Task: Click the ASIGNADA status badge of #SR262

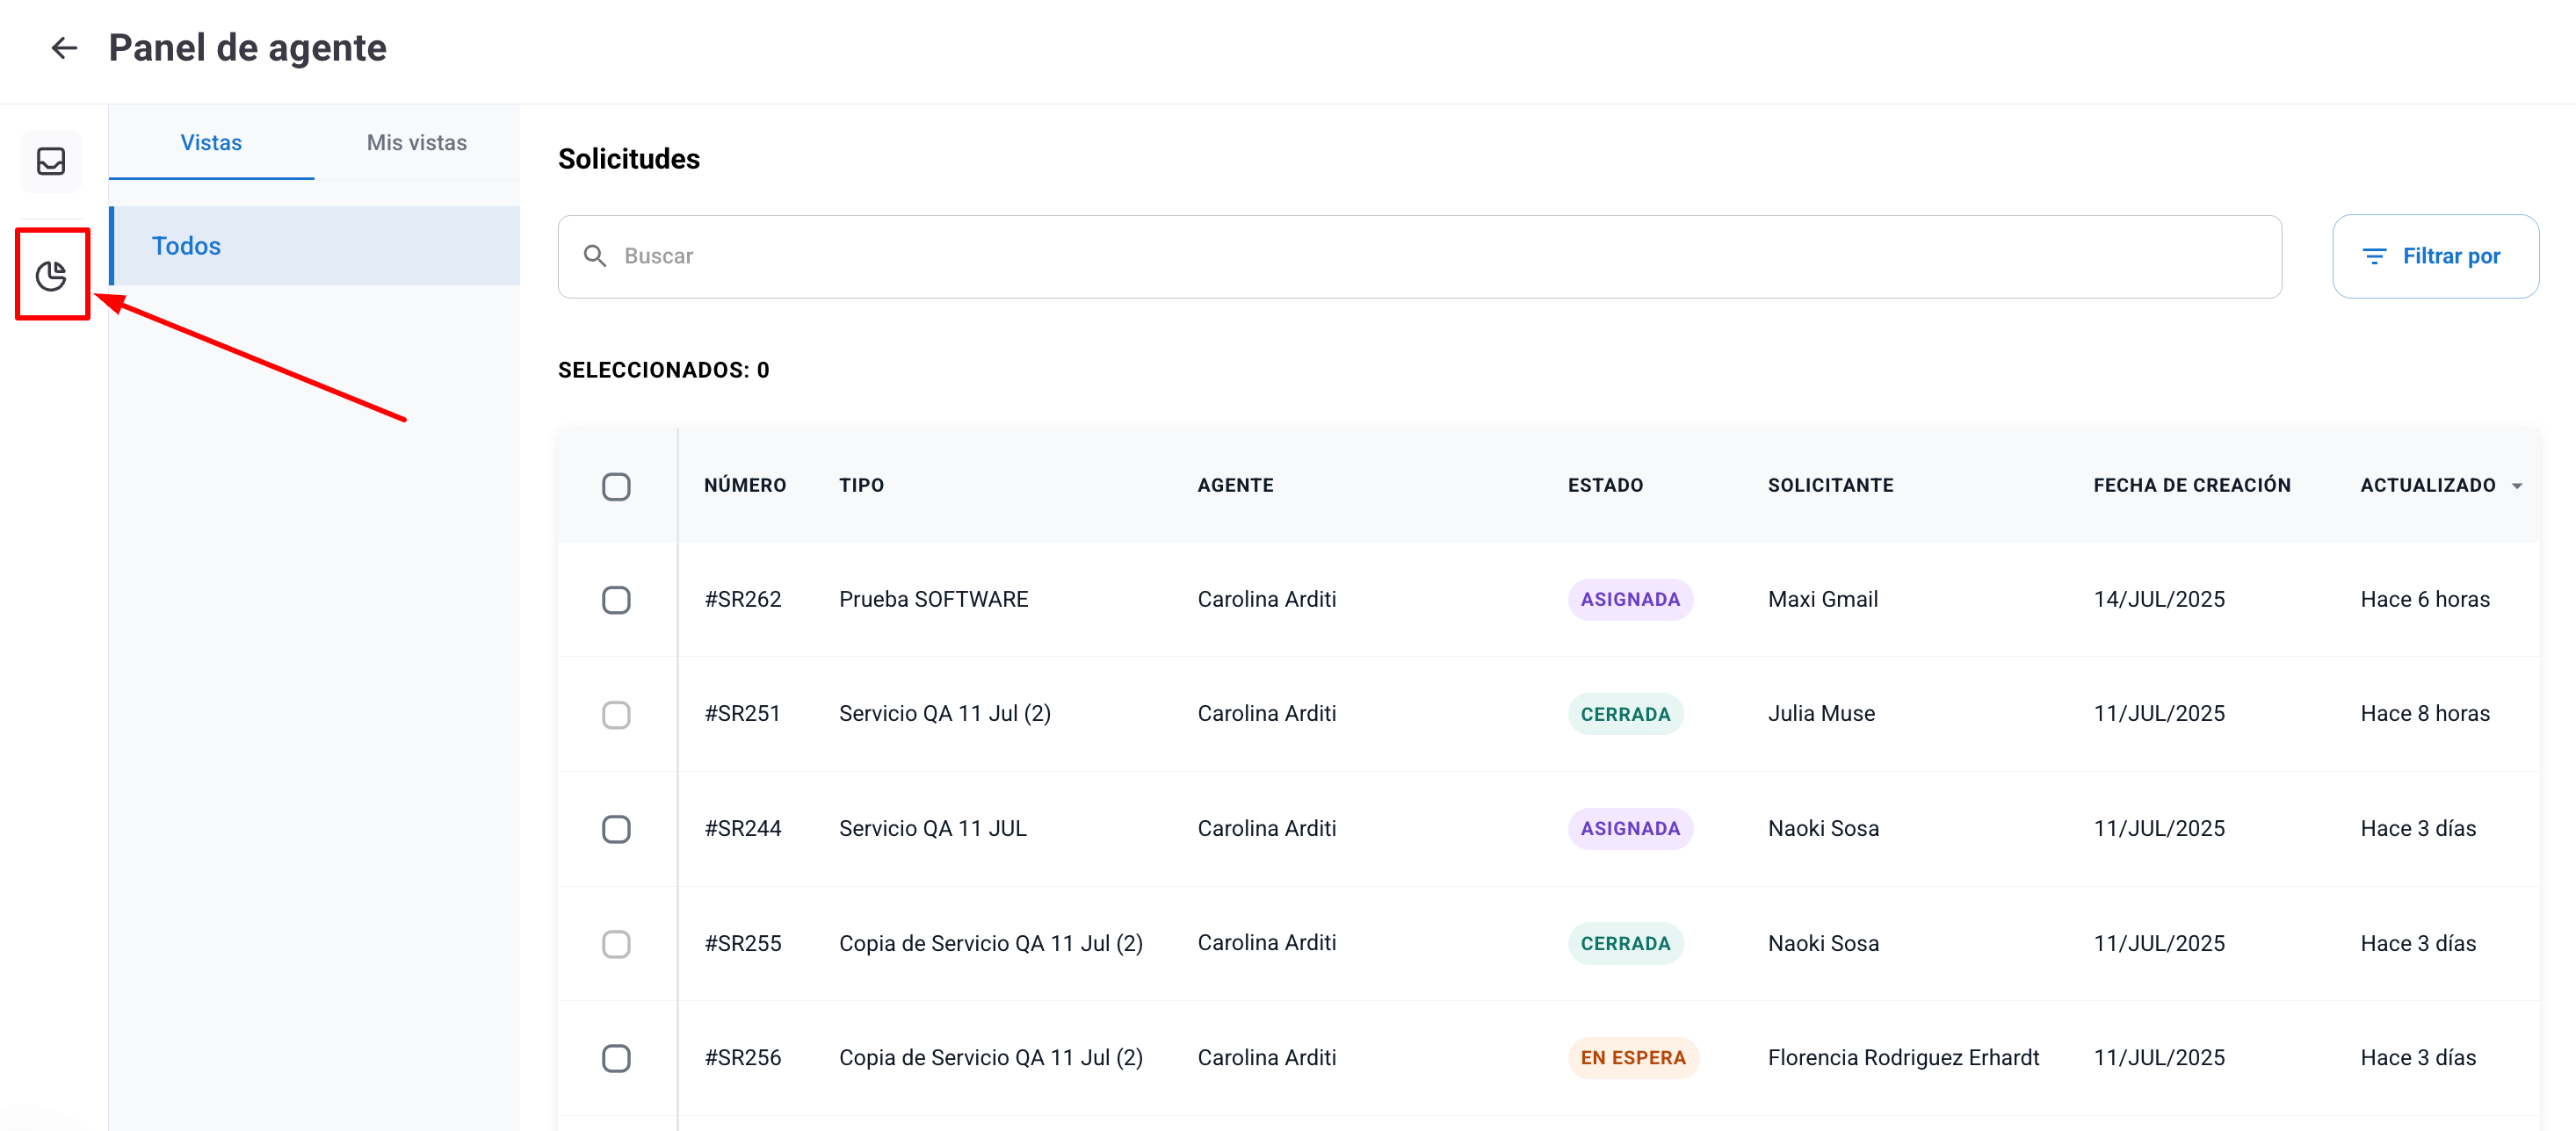Action: point(1629,600)
